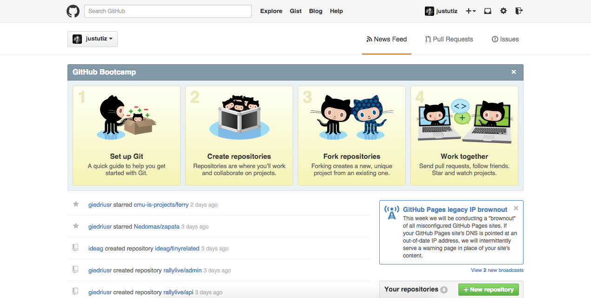The height and width of the screenshot is (298, 591).
Task: Open the Help page
Action: tap(336, 11)
